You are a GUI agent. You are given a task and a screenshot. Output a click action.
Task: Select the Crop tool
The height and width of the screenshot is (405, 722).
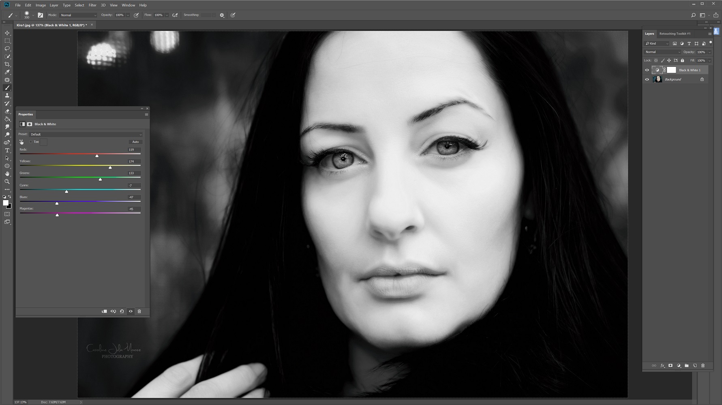click(7, 64)
